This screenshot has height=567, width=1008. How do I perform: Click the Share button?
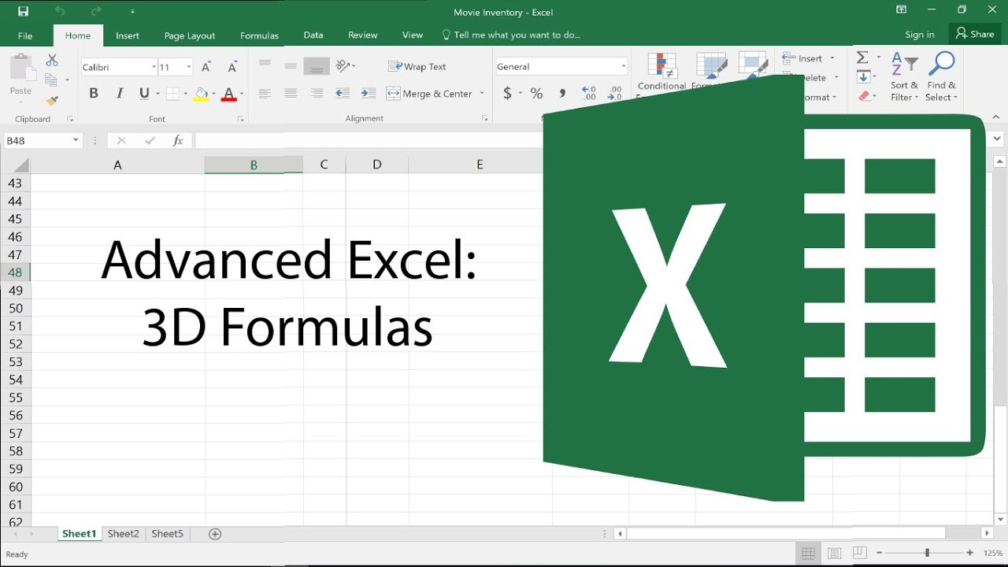(975, 34)
